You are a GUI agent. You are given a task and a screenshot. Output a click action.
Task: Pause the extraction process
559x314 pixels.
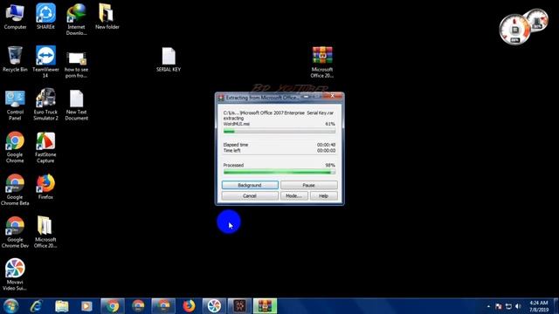308,185
